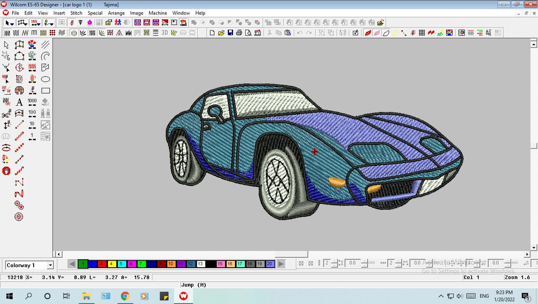The height and width of the screenshot is (304, 538).
Task: Open a design with the folder icon
Action: (221, 33)
